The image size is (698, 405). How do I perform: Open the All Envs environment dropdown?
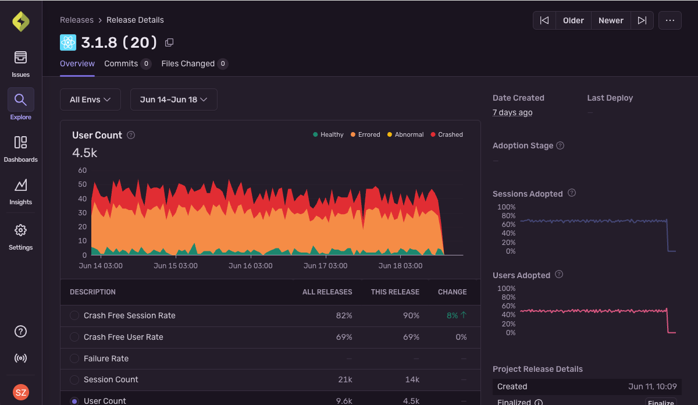coord(90,99)
